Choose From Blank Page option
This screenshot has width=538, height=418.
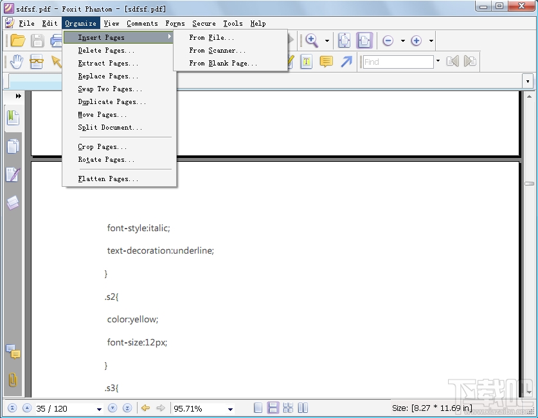point(230,63)
